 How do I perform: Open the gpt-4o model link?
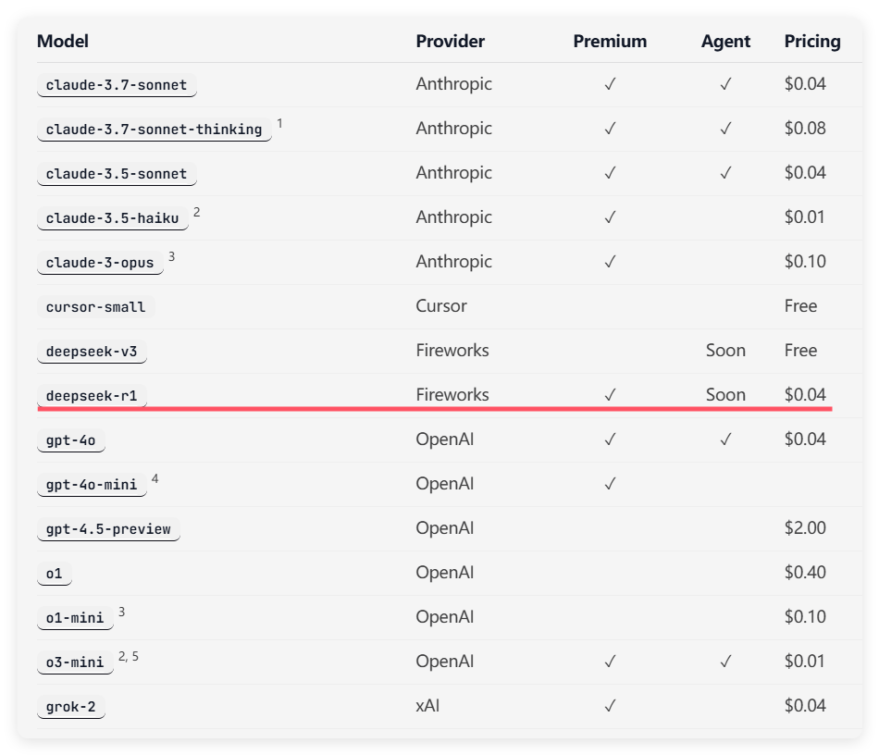pyautogui.click(x=71, y=440)
